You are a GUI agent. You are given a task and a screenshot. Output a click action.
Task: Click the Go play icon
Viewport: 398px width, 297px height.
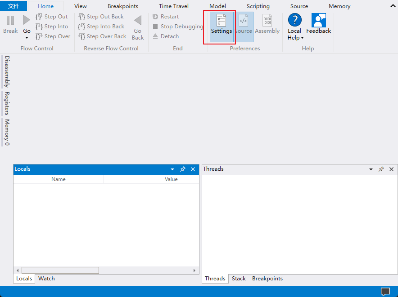click(x=27, y=20)
